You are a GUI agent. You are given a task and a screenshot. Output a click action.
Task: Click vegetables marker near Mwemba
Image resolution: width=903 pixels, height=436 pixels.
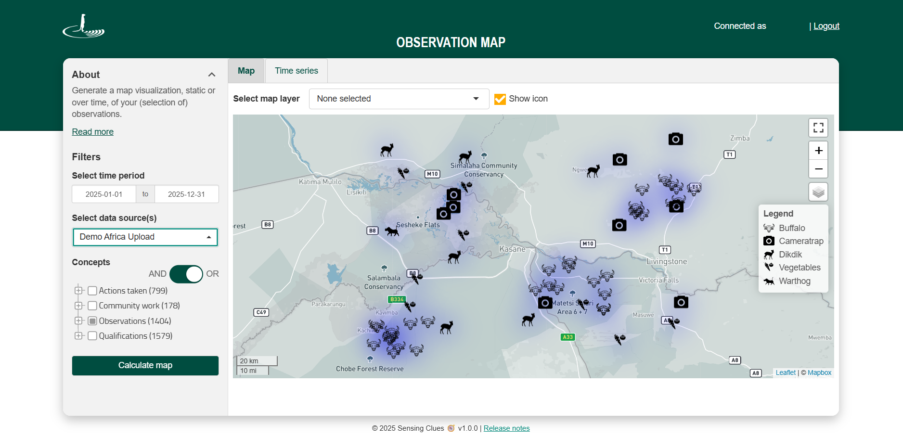619,339
